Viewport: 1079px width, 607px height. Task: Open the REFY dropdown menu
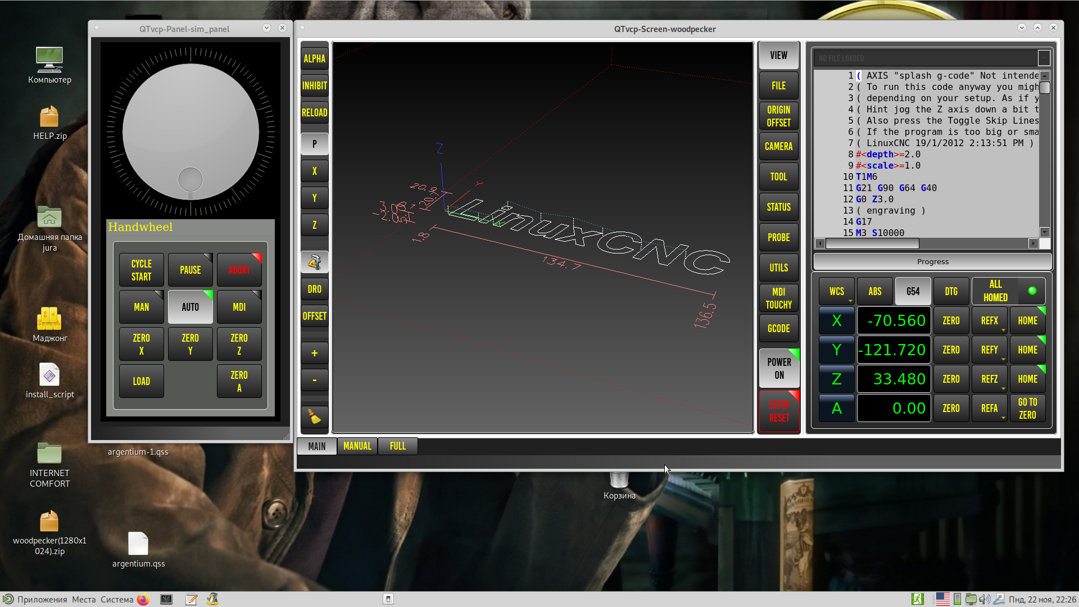coord(989,350)
